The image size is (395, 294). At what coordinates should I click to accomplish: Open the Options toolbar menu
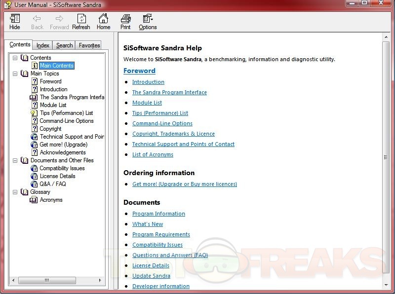(x=148, y=19)
